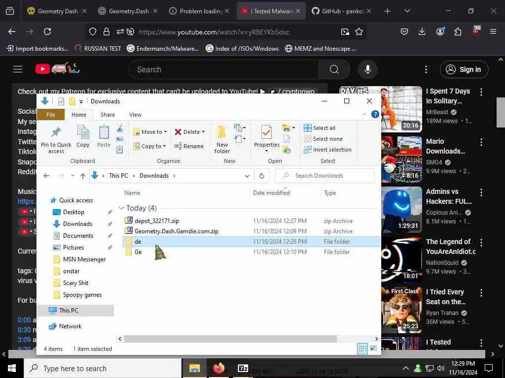The image size is (505, 378).
Task: Open Firefox from the taskbar
Action: point(218,368)
